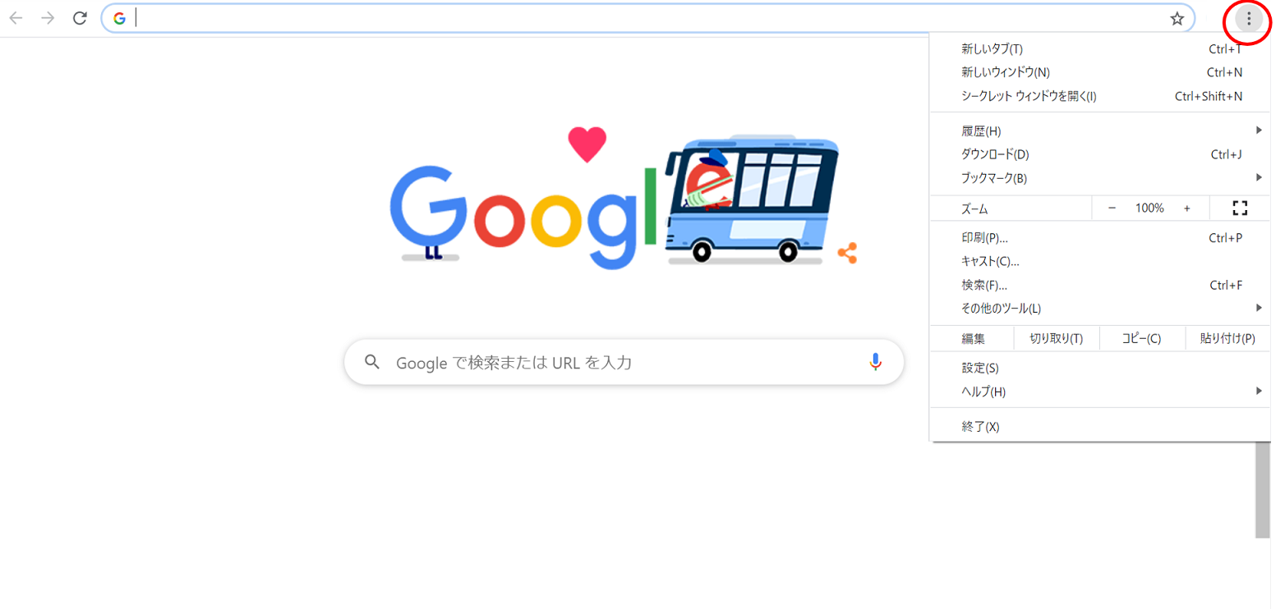1285x609 pixels.
Task: Expand the ブックマーク(B) submenu
Action: click(1100, 178)
